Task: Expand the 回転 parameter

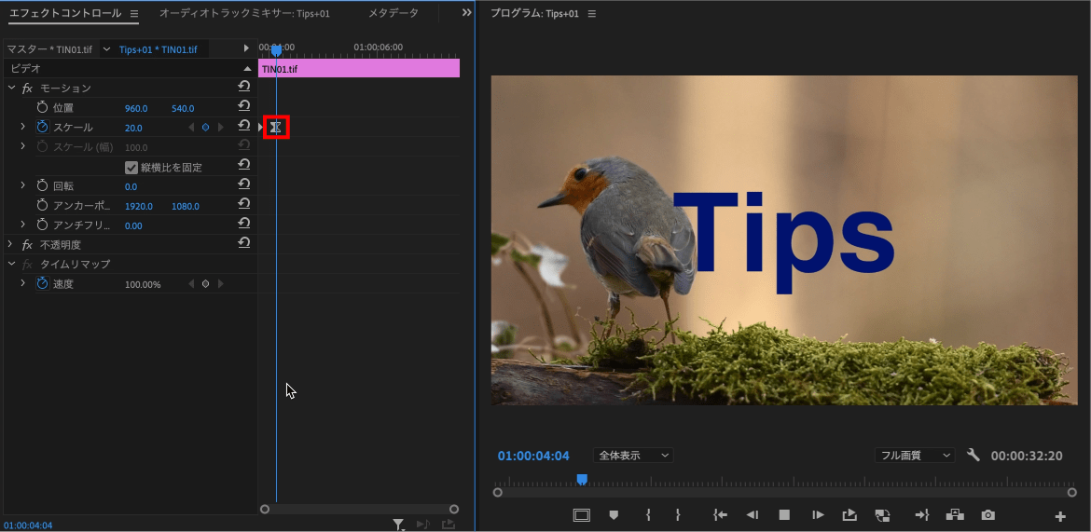Action: coord(23,185)
